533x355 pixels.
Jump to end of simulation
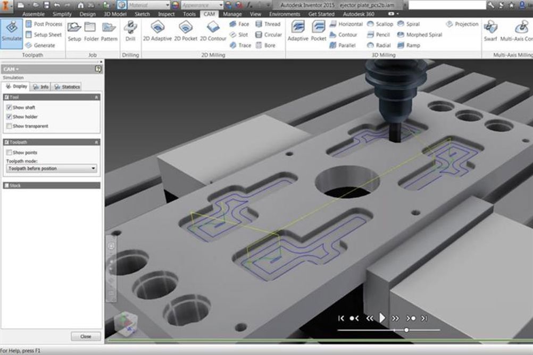click(424, 318)
